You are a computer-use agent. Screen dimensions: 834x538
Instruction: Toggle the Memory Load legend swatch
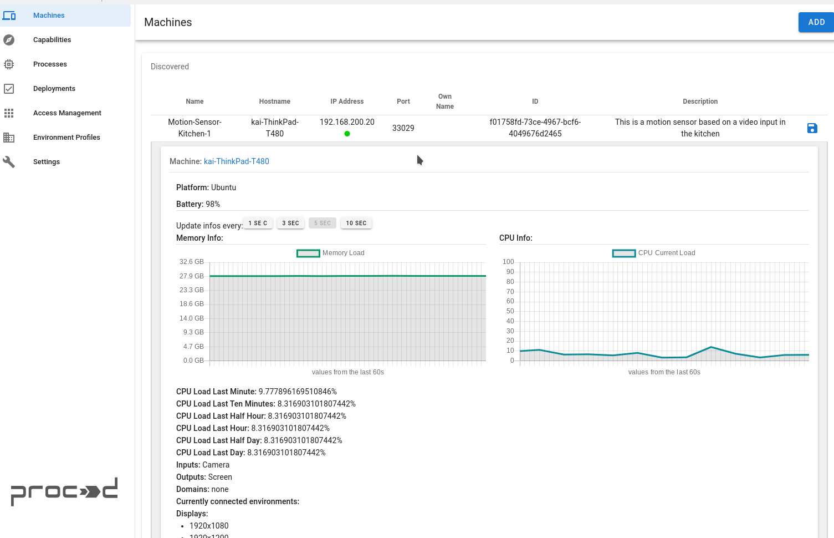pyautogui.click(x=308, y=253)
